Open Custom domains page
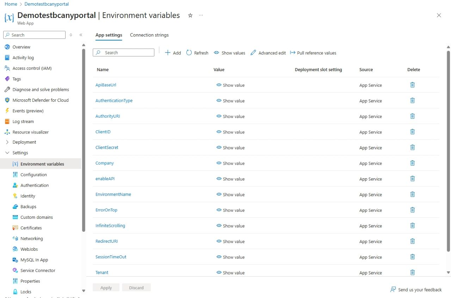451x298 pixels. click(x=37, y=217)
